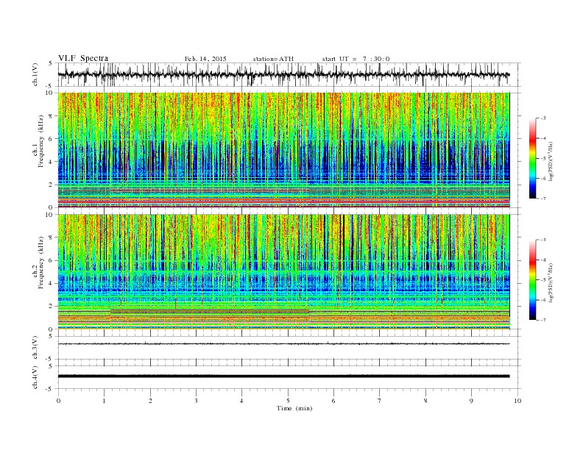Click the thick ch.4 voltage waveform trace
Viewport: 583px width, 450px height.
coord(283,376)
